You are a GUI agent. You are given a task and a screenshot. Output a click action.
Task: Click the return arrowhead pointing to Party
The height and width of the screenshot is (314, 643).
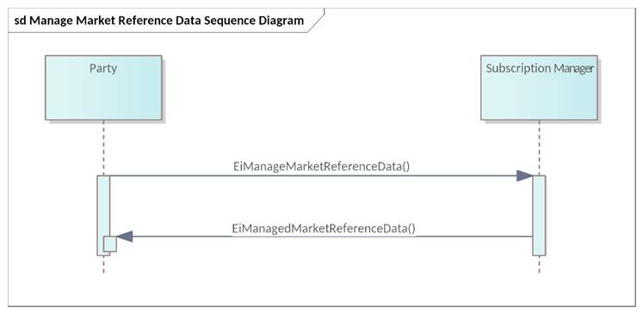[x=125, y=237]
